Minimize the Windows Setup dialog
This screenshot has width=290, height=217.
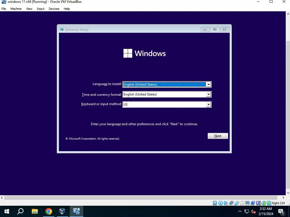(205, 29)
